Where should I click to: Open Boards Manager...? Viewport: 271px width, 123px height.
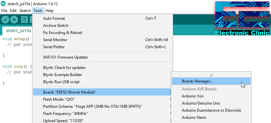[211, 81]
